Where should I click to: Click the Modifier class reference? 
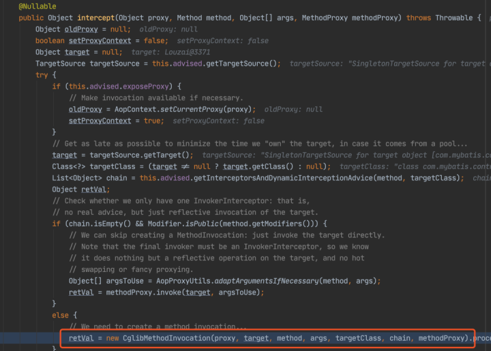click(x=164, y=224)
